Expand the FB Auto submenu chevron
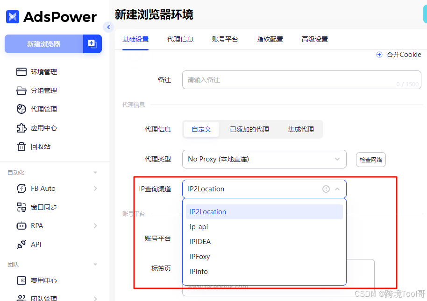 click(x=95, y=189)
